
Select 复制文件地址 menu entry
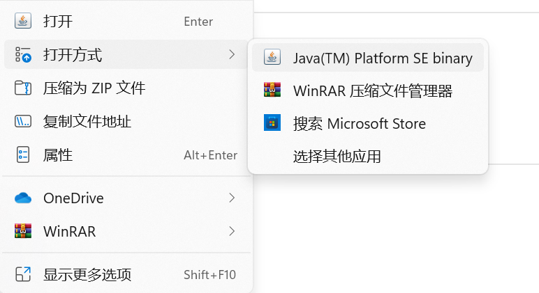[87, 122]
